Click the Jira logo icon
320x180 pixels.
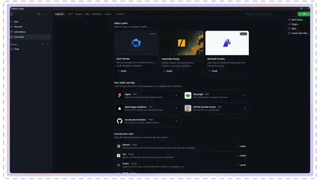[118, 156]
